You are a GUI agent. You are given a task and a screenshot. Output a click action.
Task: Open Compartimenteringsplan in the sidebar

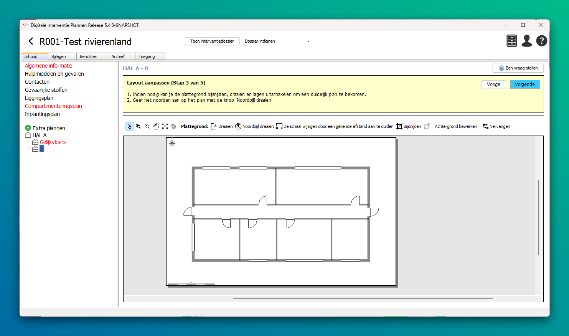point(53,106)
